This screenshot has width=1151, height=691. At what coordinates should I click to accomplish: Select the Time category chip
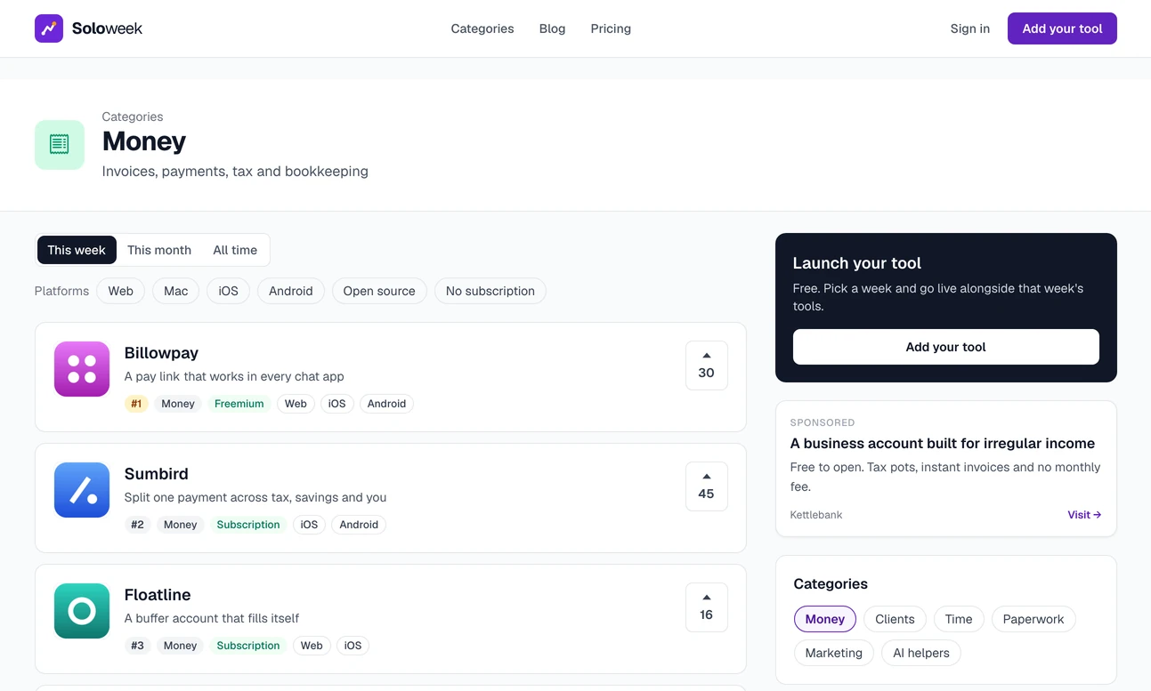coord(959,619)
